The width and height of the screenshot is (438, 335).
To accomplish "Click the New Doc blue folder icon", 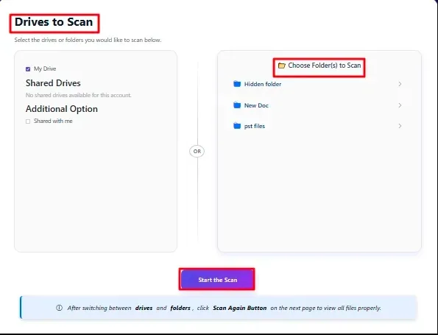I will [237, 105].
